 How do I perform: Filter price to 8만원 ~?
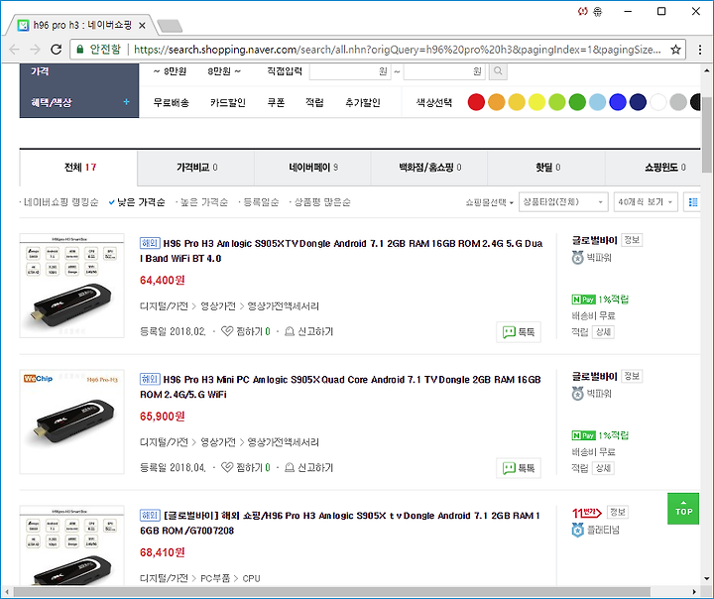(x=224, y=71)
